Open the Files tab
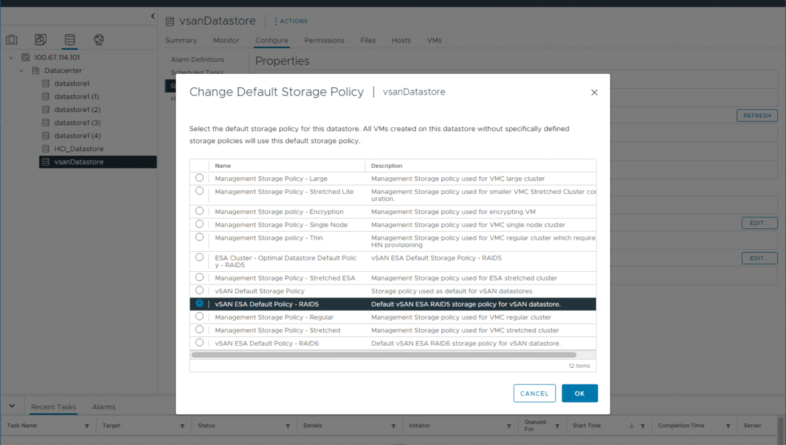Image resolution: width=786 pixels, height=445 pixels. click(x=368, y=40)
